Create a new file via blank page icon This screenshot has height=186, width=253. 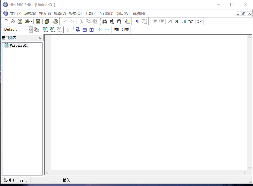pos(6,21)
